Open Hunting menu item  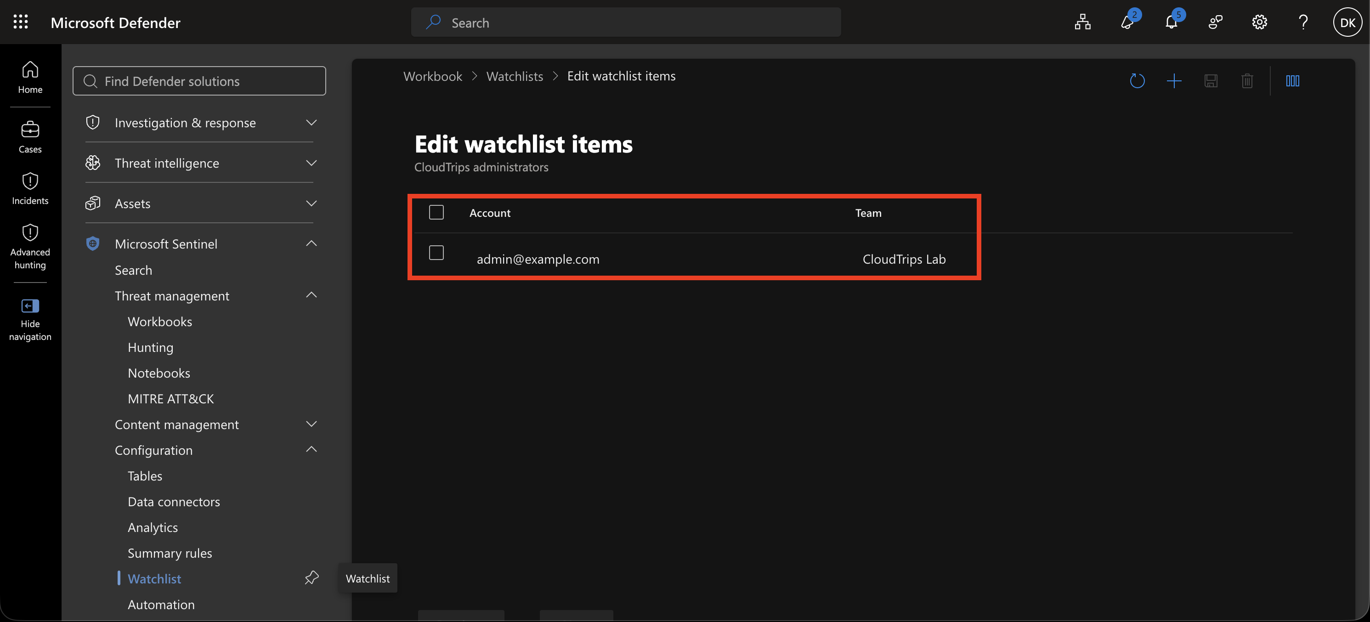click(151, 347)
